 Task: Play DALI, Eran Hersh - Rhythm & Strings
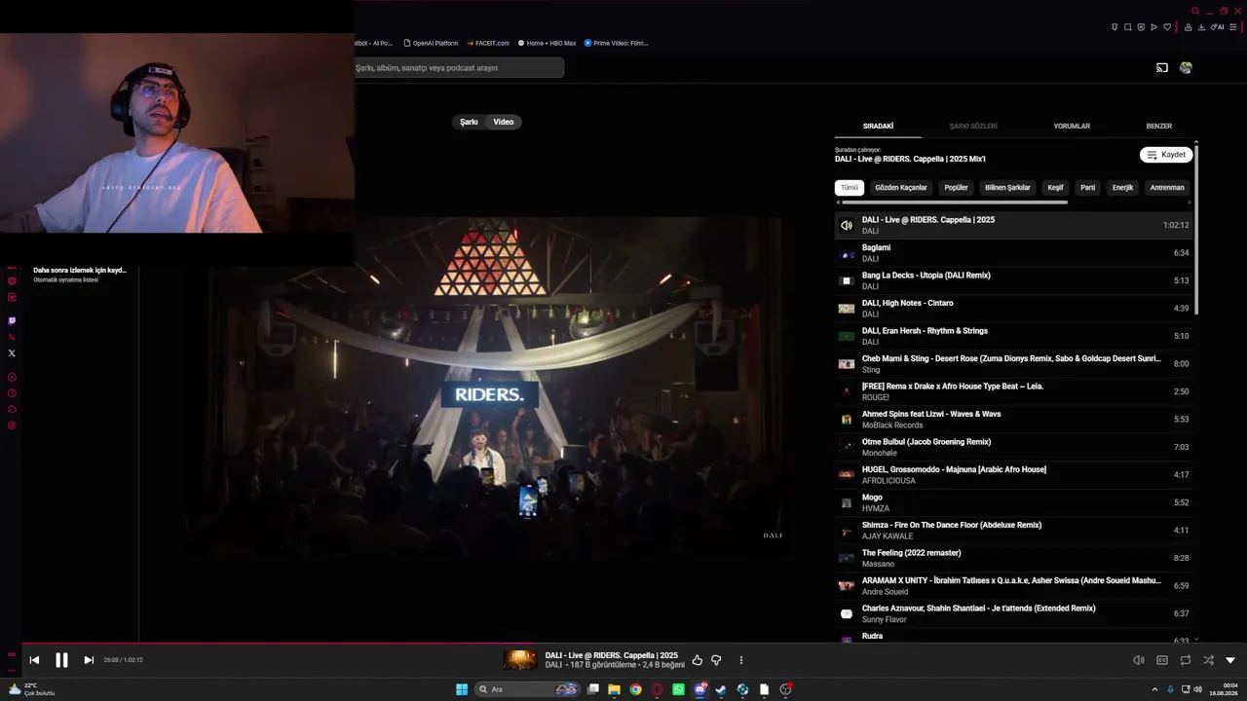(1013, 336)
